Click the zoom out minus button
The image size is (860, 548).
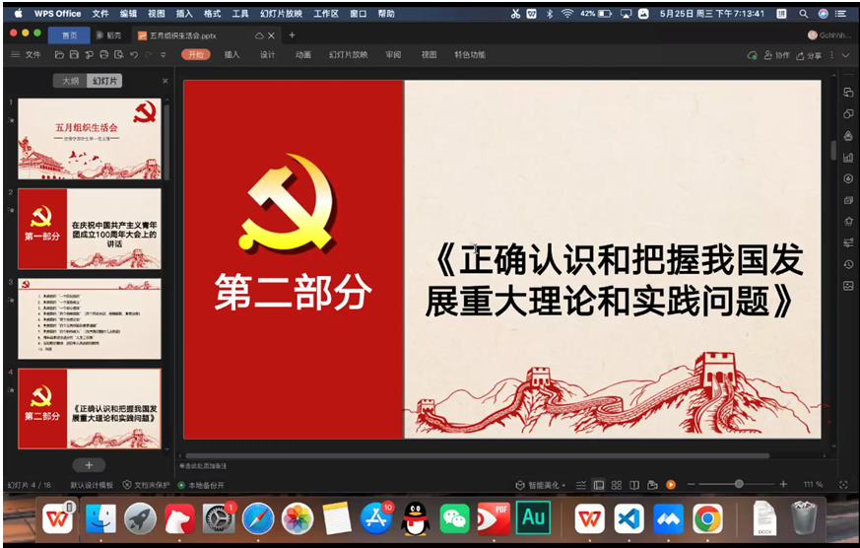point(692,484)
